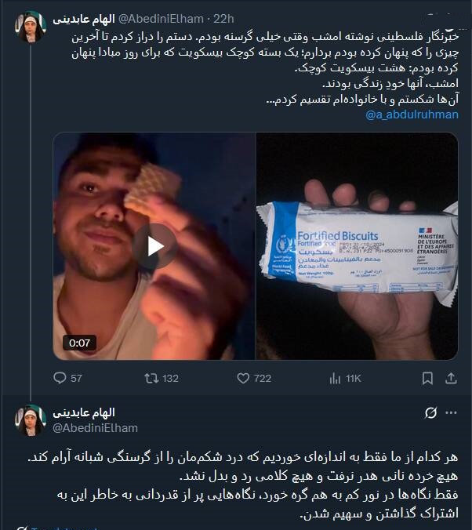Open author display name on first tweet

(x=84, y=19)
